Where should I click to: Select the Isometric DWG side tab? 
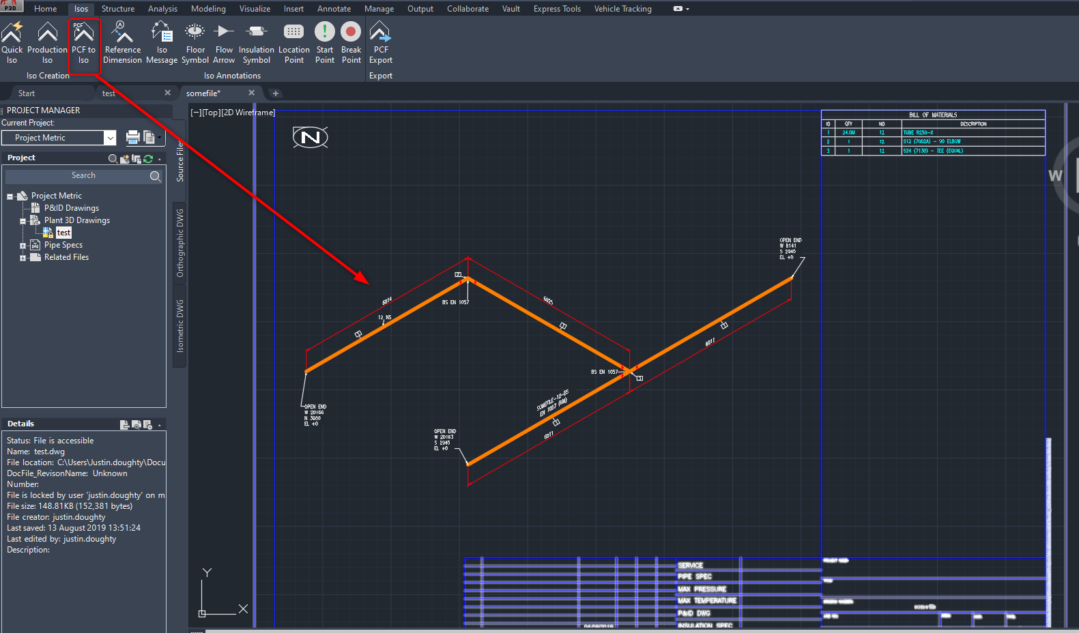pyautogui.click(x=180, y=325)
